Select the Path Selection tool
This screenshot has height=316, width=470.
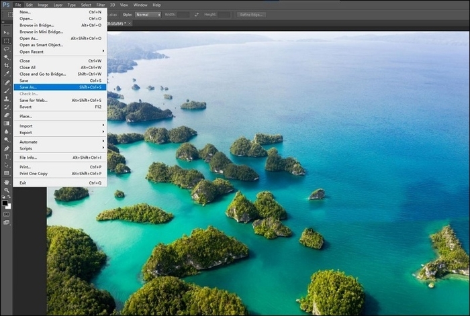(6, 165)
